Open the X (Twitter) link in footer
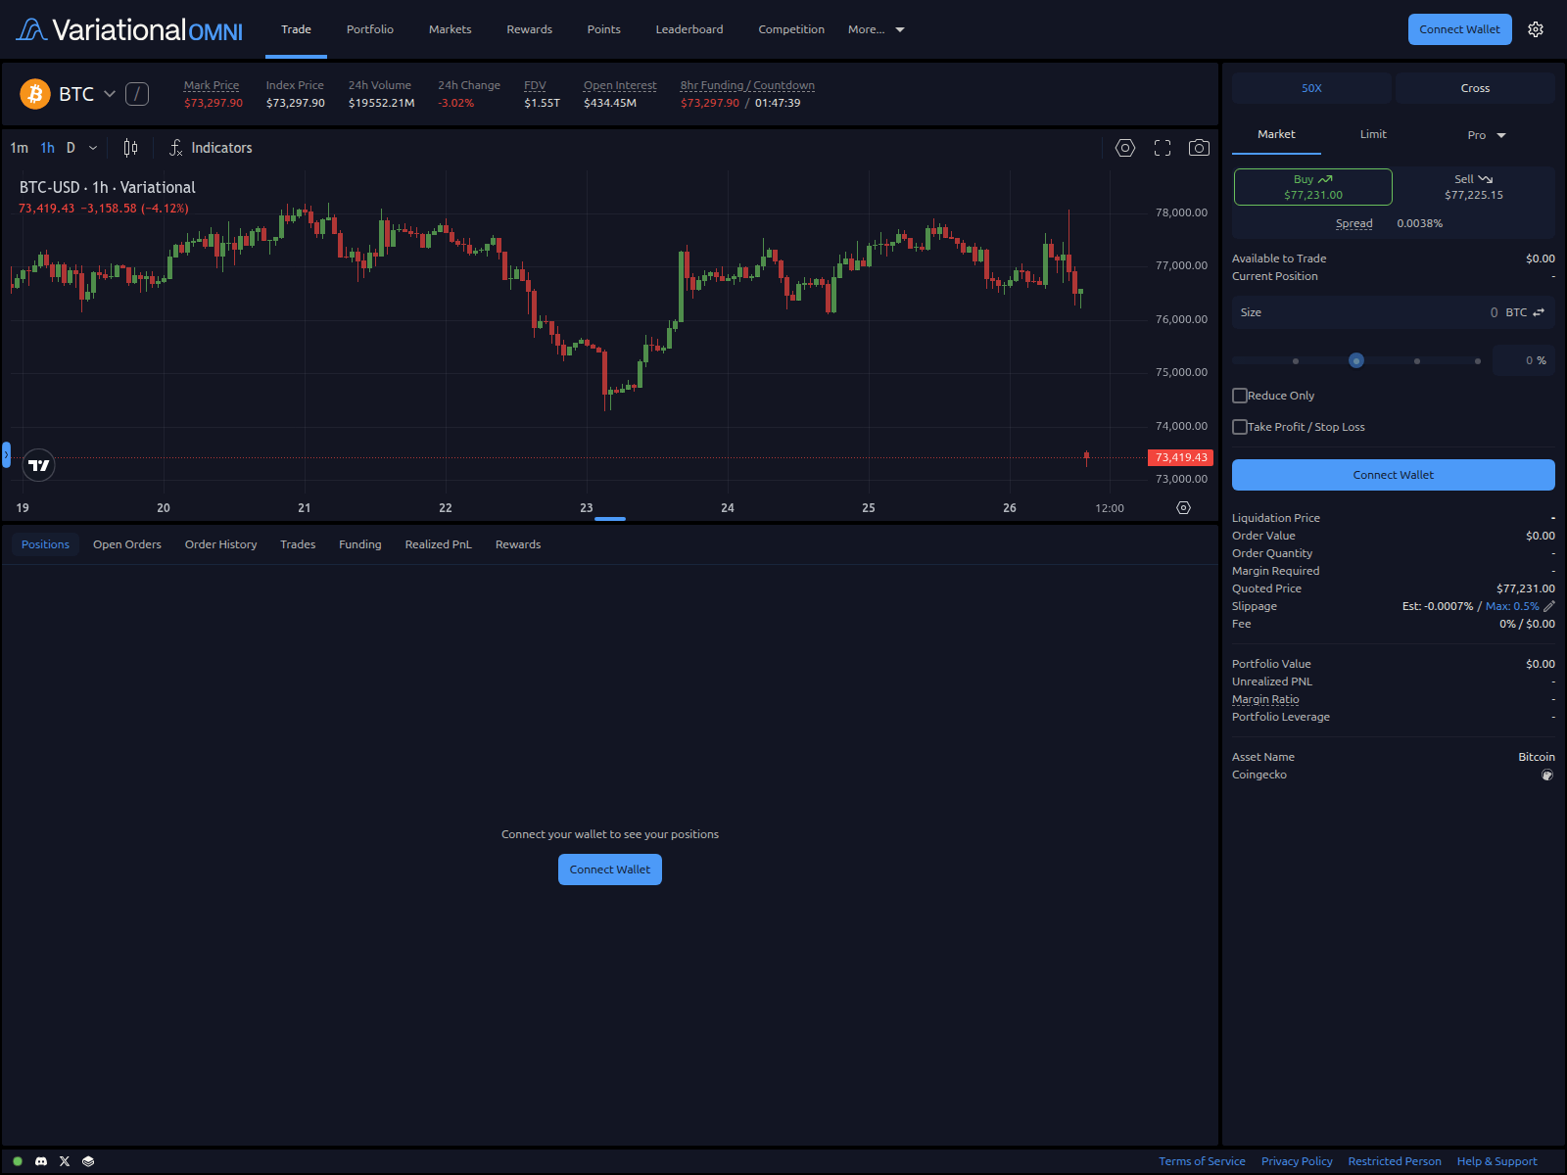The height and width of the screenshot is (1175, 1567). click(x=65, y=1161)
